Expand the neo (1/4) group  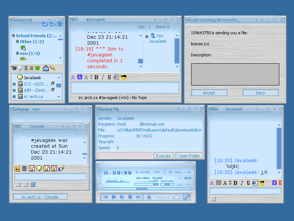click(17, 53)
